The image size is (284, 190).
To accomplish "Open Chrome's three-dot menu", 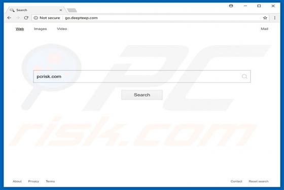I will pyautogui.click(x=274, y=18).
